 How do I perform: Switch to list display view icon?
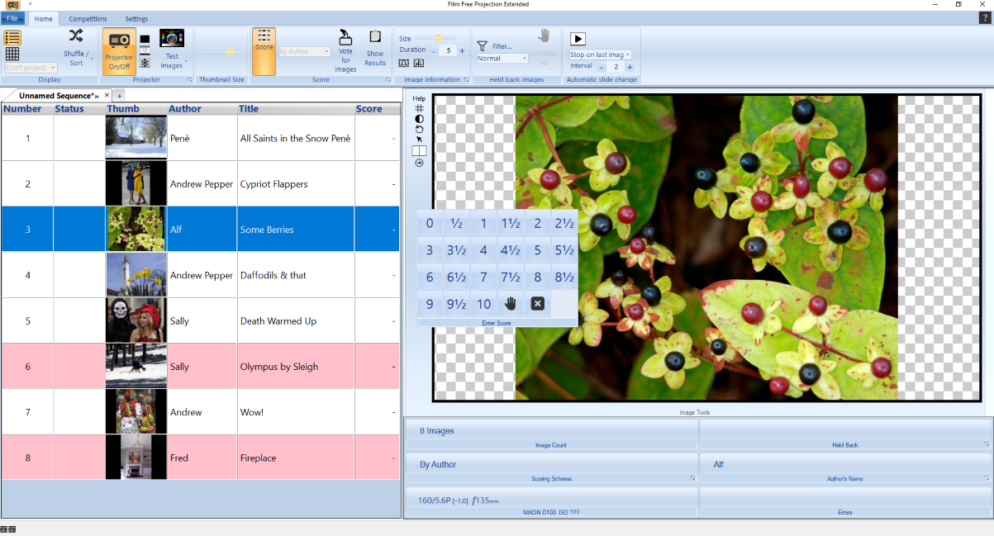(x=12, y=38)
